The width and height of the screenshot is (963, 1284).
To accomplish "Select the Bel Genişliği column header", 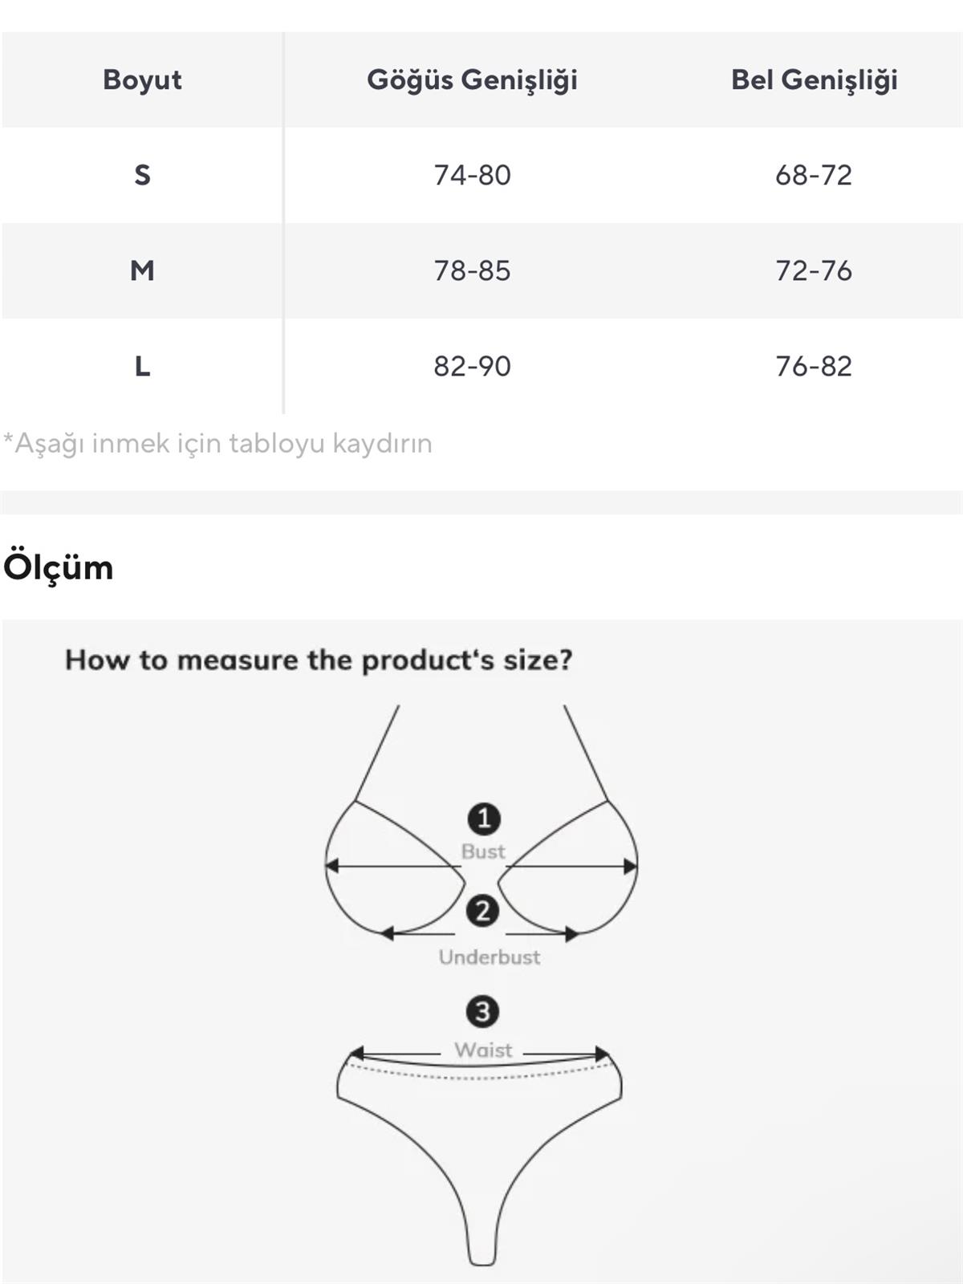I will tap(814, 79).
